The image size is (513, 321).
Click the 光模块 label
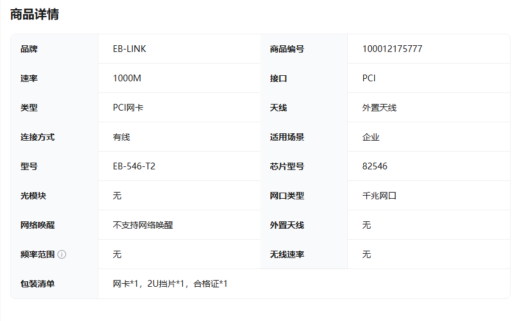point(33,196)
